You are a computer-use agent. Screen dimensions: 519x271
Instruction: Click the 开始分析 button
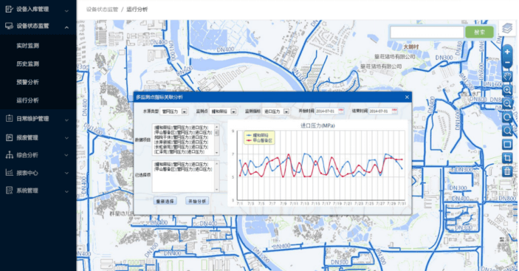click(197, 201)
